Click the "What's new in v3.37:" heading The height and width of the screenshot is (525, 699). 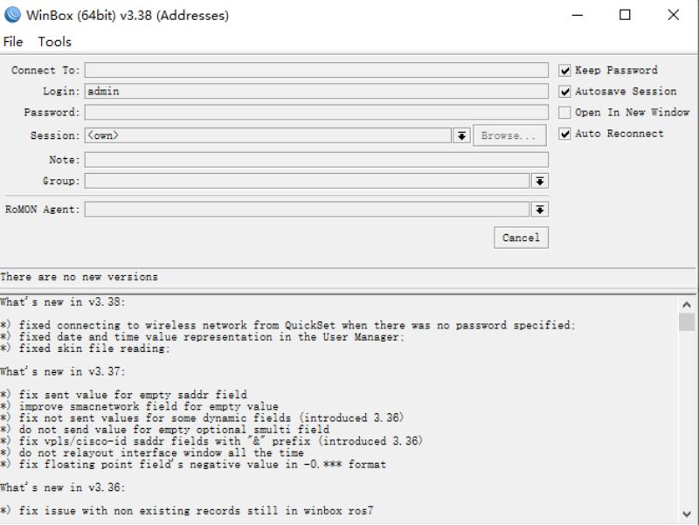[x=63, y=371]
